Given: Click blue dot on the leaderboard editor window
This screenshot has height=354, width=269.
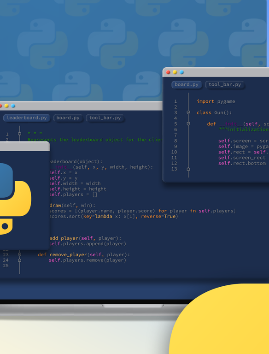Looking at the screenshot, I should (13, 106).
